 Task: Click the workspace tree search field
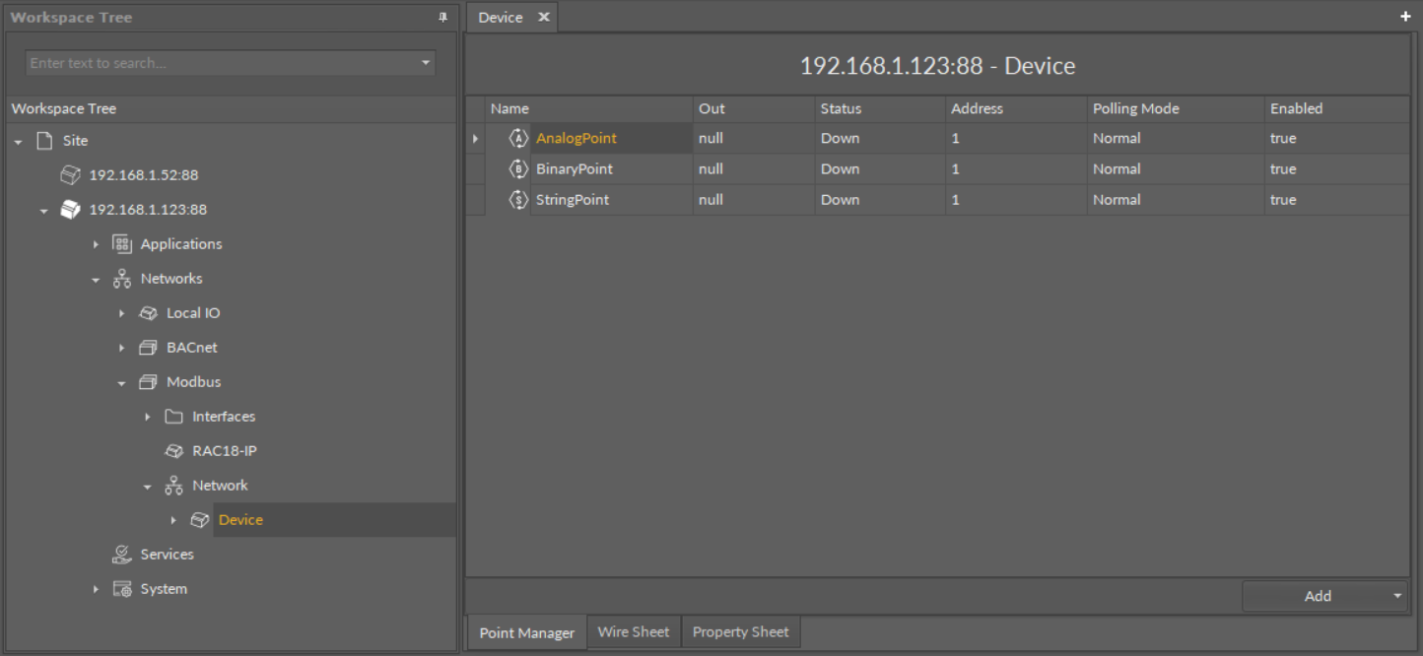(x=222, y=63)
